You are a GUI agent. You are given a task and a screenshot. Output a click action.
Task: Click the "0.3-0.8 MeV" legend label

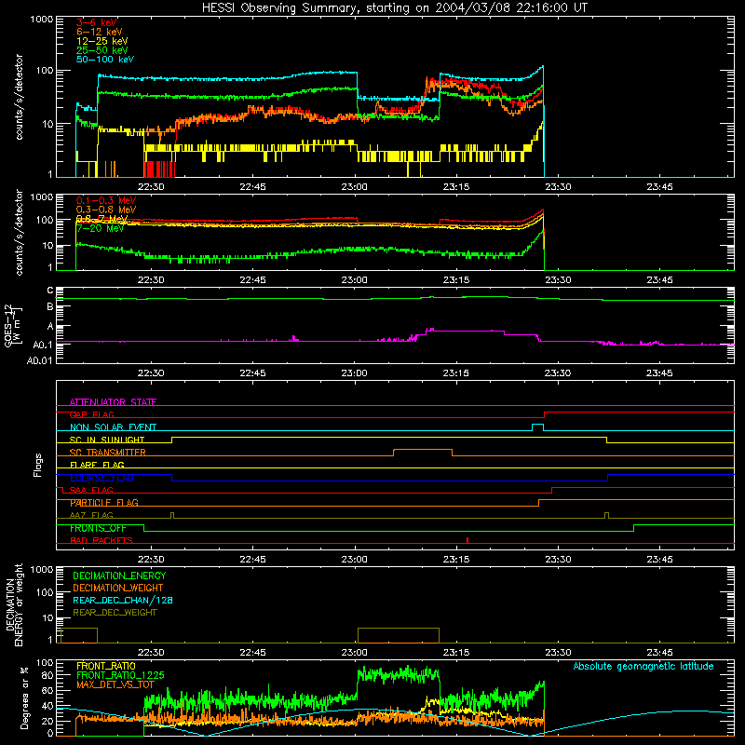click(x=106, y=210)
